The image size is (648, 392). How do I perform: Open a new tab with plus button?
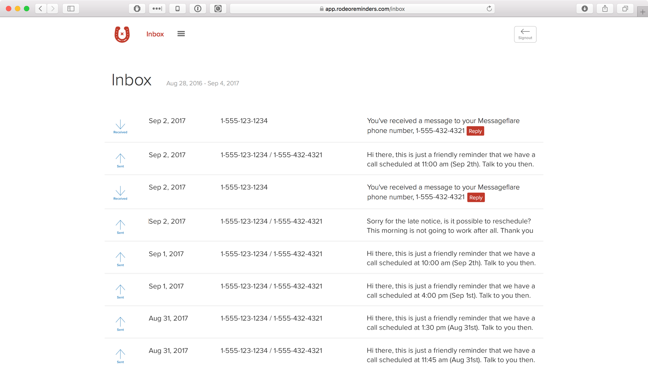coord(642,12)
